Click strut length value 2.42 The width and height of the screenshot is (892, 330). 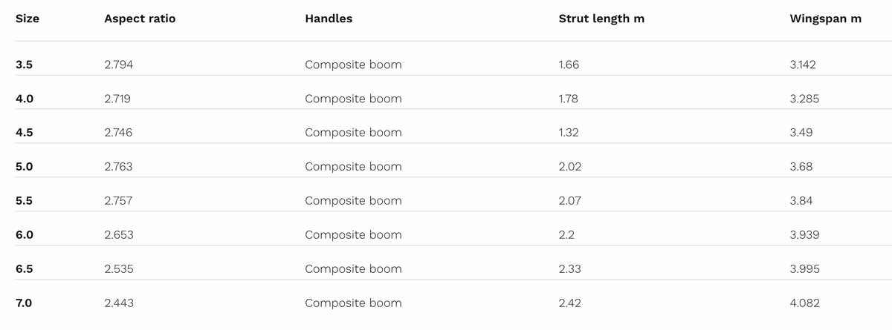coord(569,303)
